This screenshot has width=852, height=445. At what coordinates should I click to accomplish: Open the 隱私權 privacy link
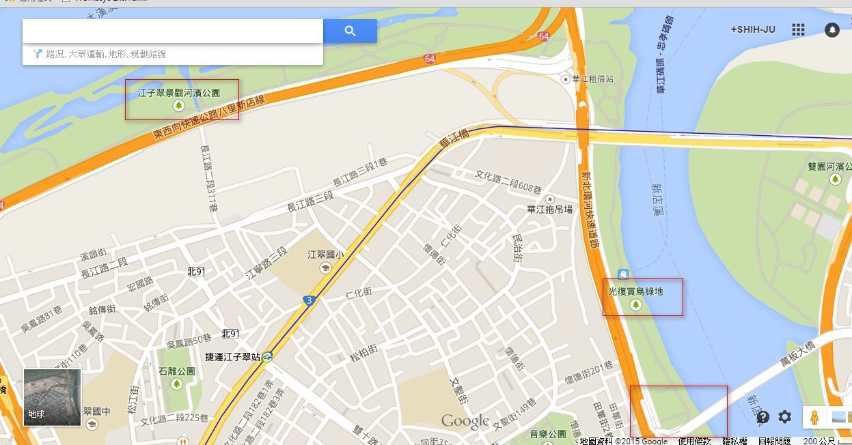pos(735,441)
